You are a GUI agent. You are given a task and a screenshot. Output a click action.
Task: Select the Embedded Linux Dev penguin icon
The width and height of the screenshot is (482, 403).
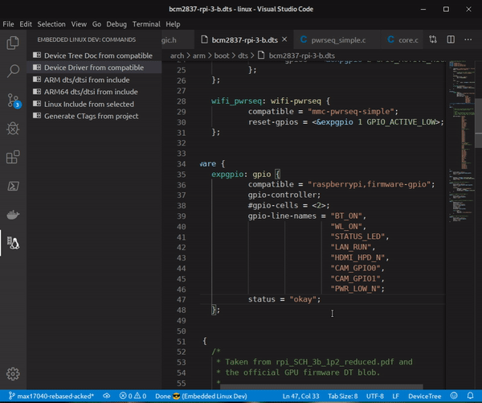tap(13, 243)
